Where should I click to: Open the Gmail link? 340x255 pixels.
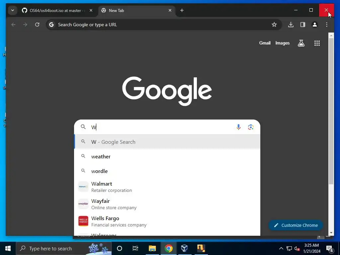pos(265,43)
